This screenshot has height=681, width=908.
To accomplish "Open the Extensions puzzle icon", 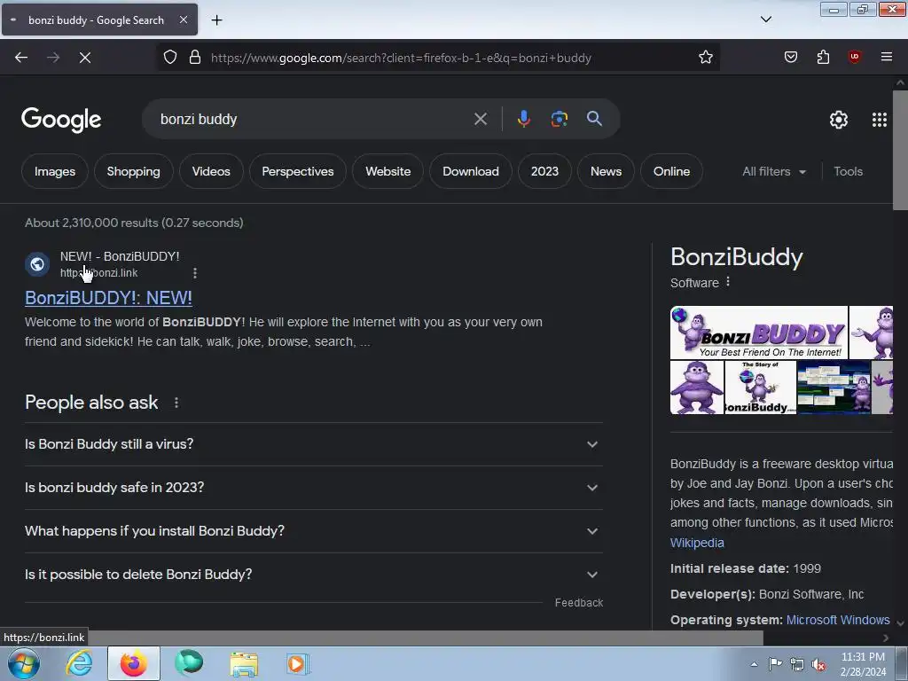I will (823, 57).
